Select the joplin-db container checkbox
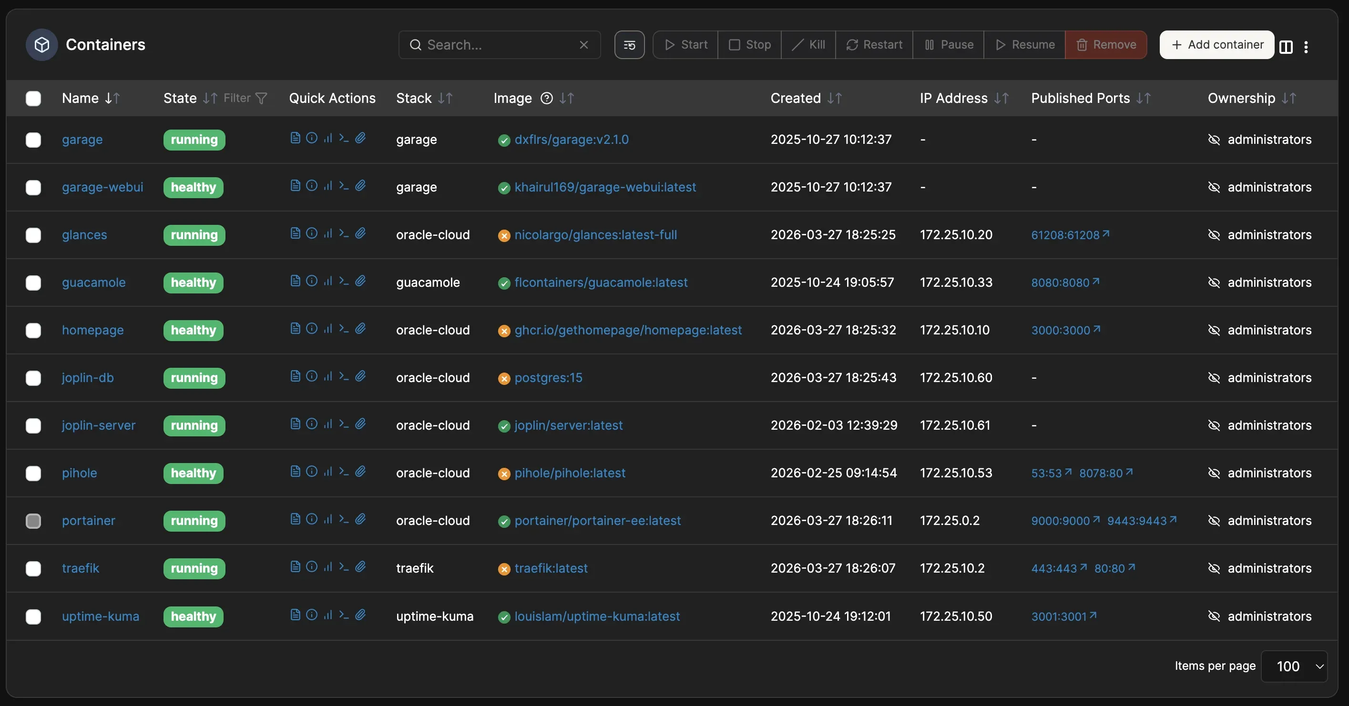Screen dimensions: 1349x706 coord(33,378)
